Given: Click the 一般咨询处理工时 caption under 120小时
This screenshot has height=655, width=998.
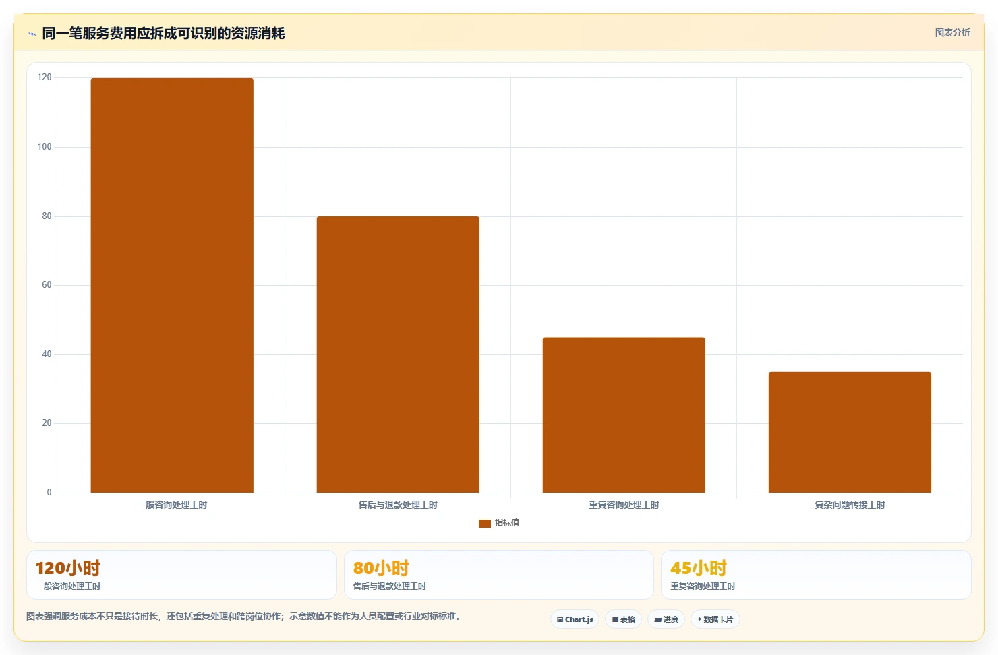Looking at the screenshot, I should (68, 586).
